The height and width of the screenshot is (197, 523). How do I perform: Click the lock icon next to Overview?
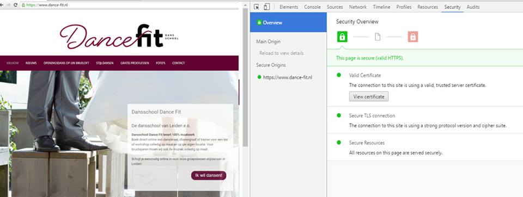tap(259, 22)
